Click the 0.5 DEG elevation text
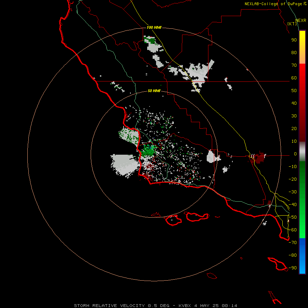The image size is (308, 308). click(x=158, y=306)
